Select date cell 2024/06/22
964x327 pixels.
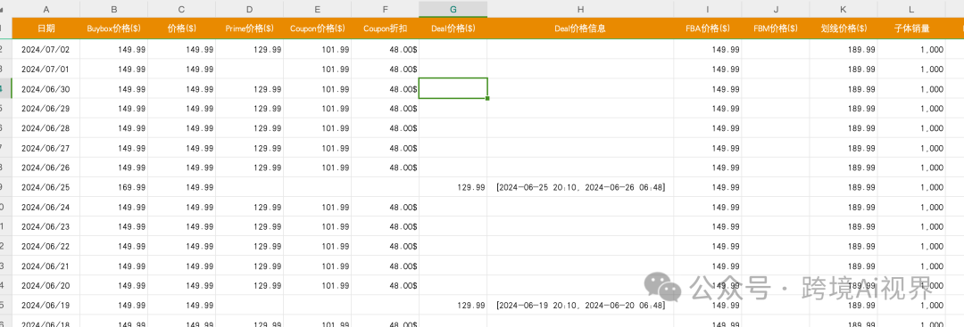(46, 246)
